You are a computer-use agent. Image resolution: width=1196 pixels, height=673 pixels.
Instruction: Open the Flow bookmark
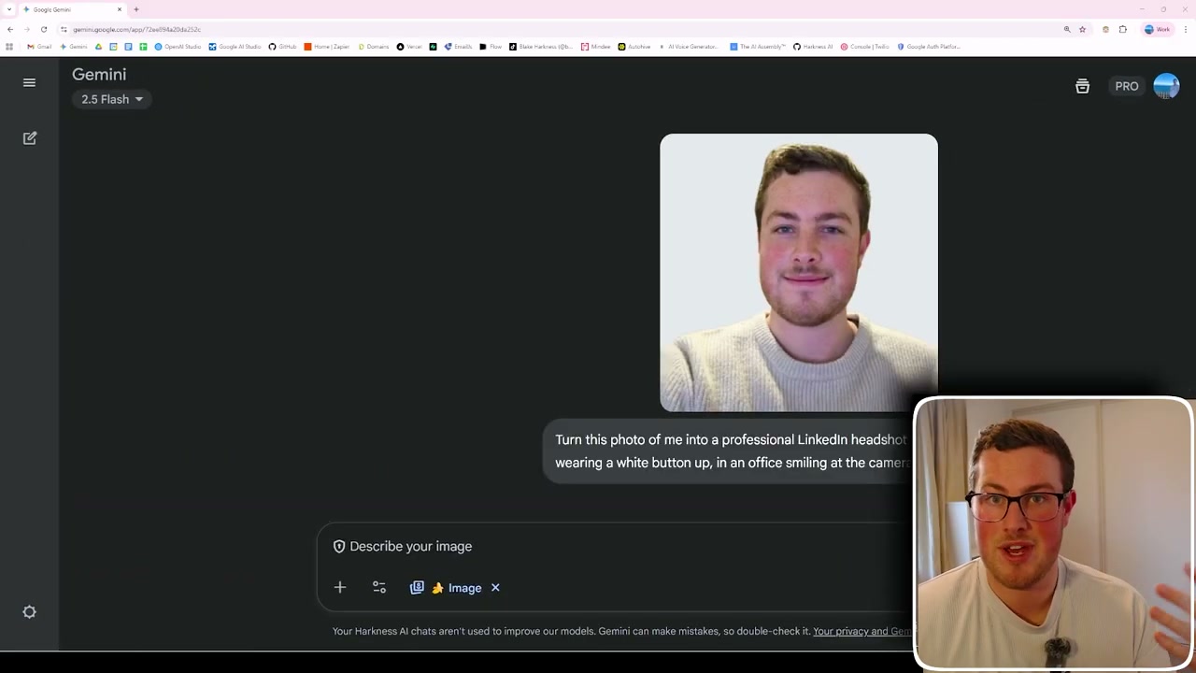(491, 47)
